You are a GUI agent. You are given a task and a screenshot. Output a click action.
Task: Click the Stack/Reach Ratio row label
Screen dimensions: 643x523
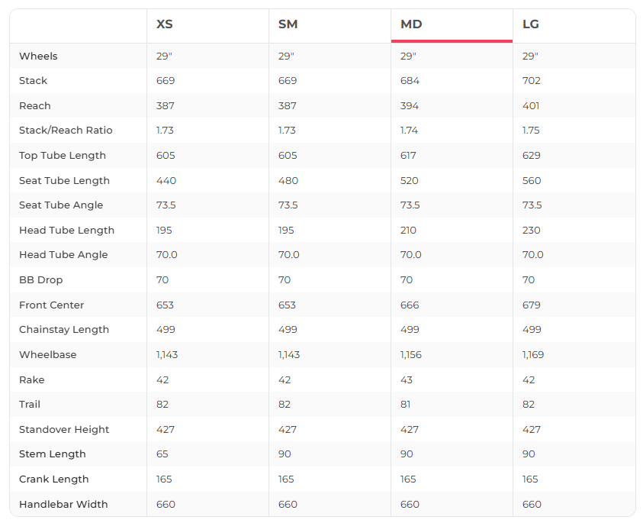(66, 131)
